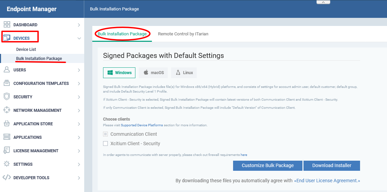This screenshot has height=192, width=387.
Task: Expand the Users menu chevron
Action: point(79,70)
